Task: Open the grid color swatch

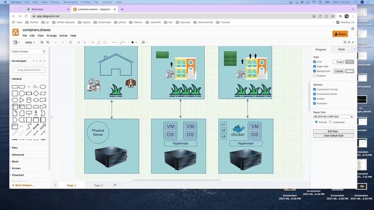Action: tap(349, 62)
